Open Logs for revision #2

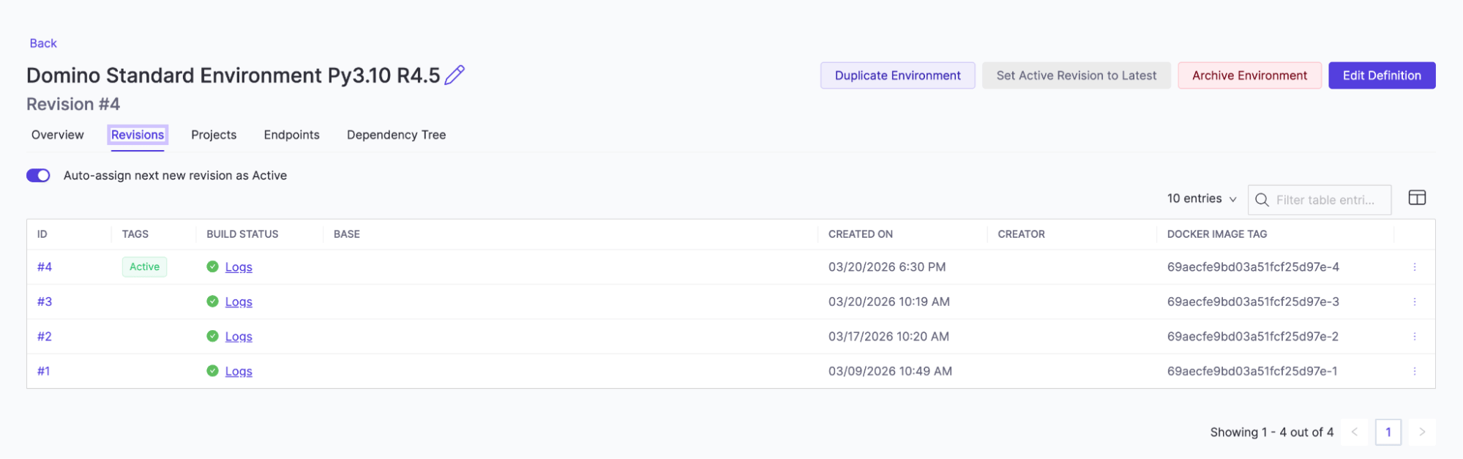tap(239, 337)
